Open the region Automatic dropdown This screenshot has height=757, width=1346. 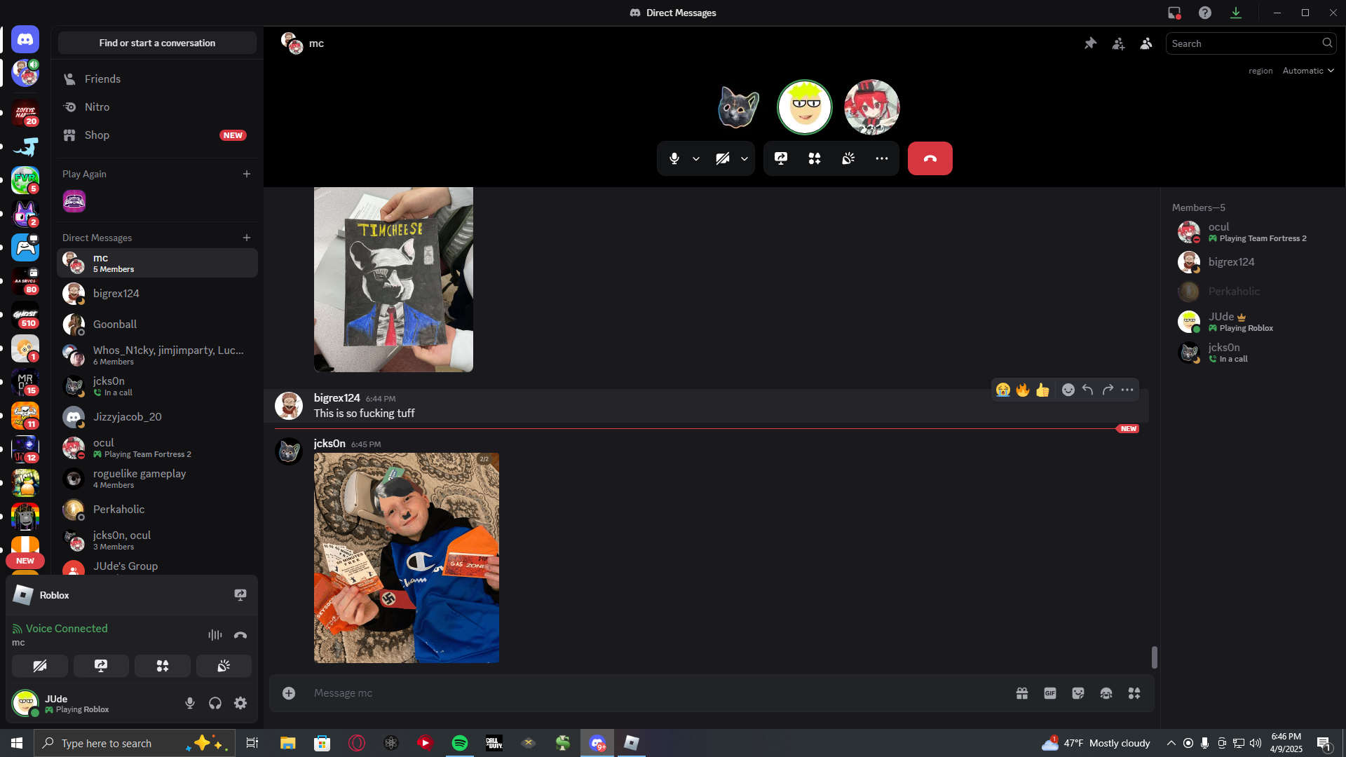1307,71
